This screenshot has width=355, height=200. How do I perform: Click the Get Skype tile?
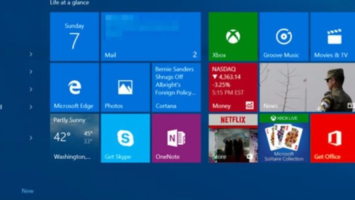[126, 138]
